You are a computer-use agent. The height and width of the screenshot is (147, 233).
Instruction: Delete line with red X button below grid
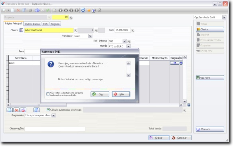coord(16,110)
